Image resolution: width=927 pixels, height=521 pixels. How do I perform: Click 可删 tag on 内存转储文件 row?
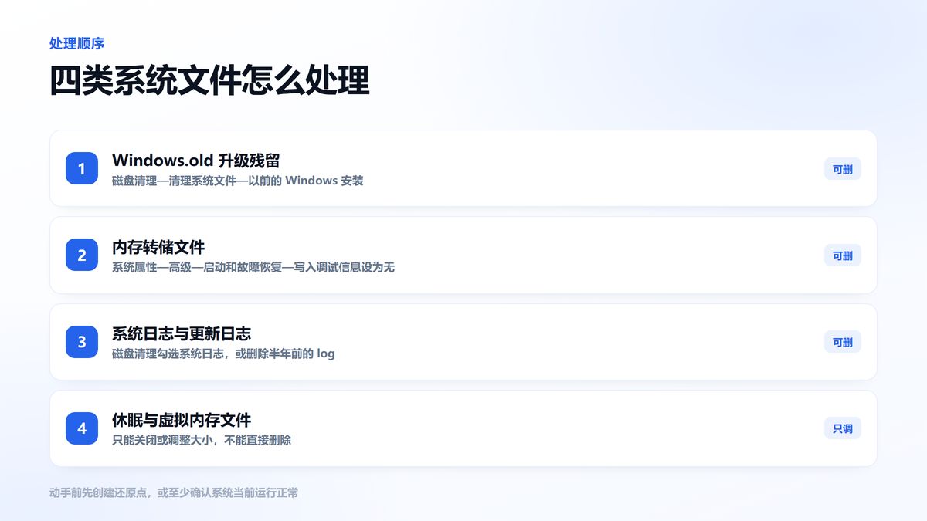tap(843, 255)
